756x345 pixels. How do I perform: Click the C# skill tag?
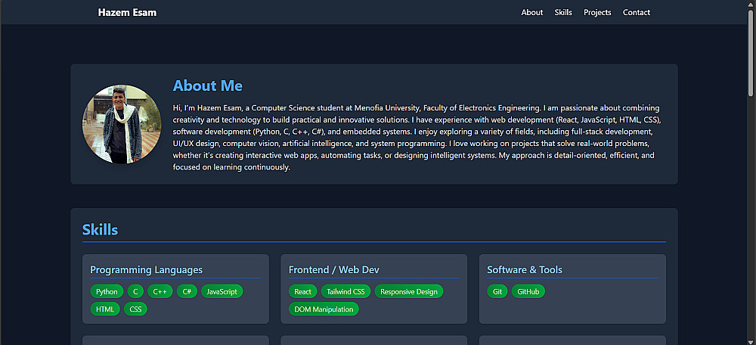(x=187, y=291)
